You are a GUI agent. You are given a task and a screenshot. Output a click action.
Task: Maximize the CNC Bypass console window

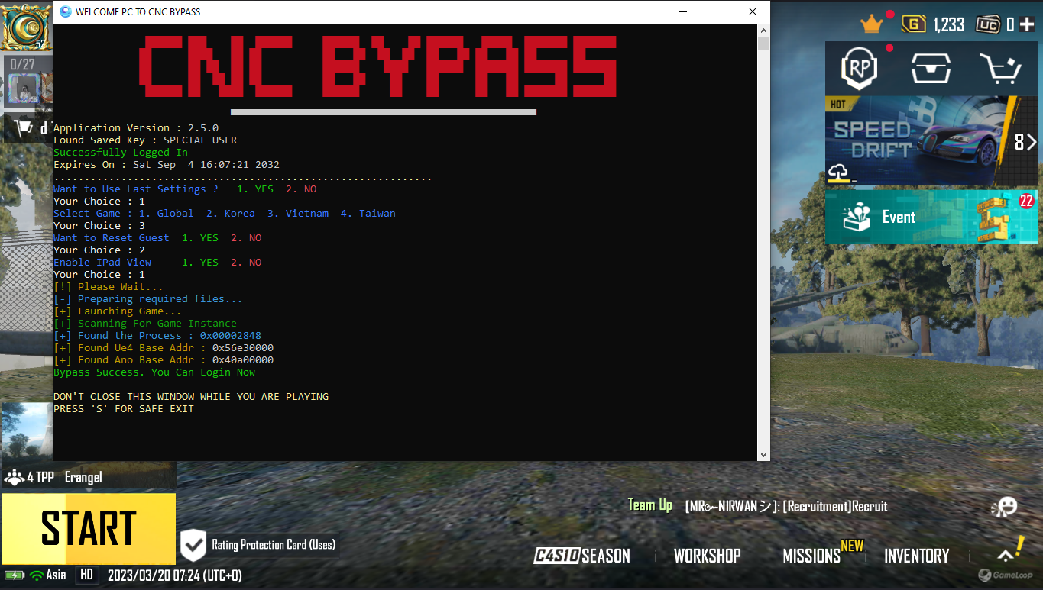717,11
